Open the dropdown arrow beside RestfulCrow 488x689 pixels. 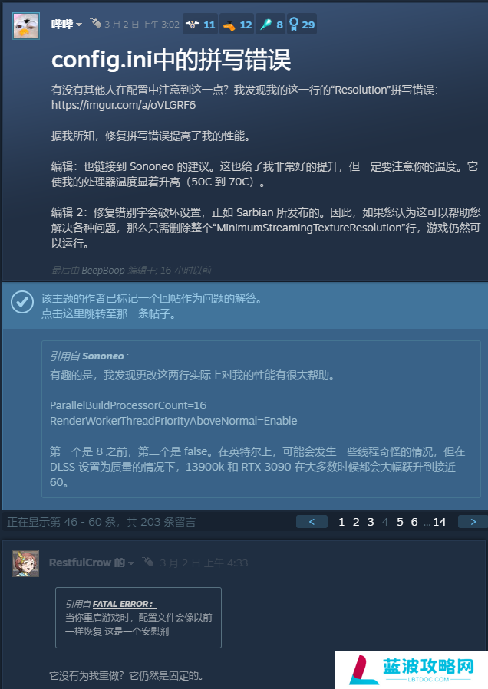(131, 563)
